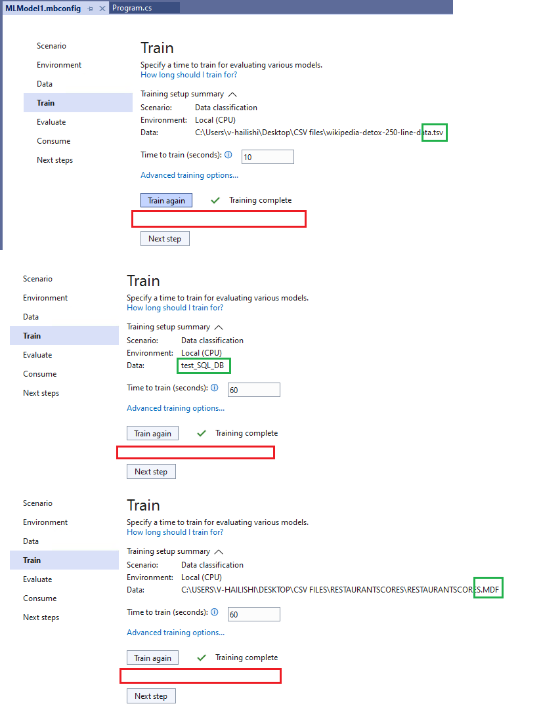The image size is (541, 710).
Task: Click the Training complete checkmark in middle section
Action: pyautogui.click(x=202, y=432)
